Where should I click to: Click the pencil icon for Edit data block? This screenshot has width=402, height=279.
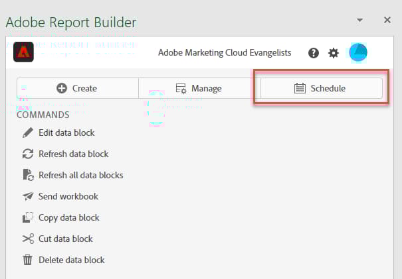[x=28, y=133]
